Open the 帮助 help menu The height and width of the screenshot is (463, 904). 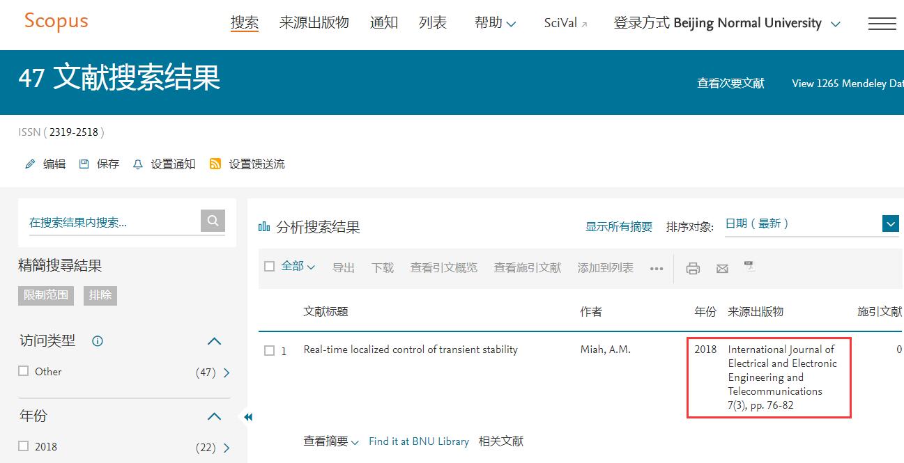point(495,23)
